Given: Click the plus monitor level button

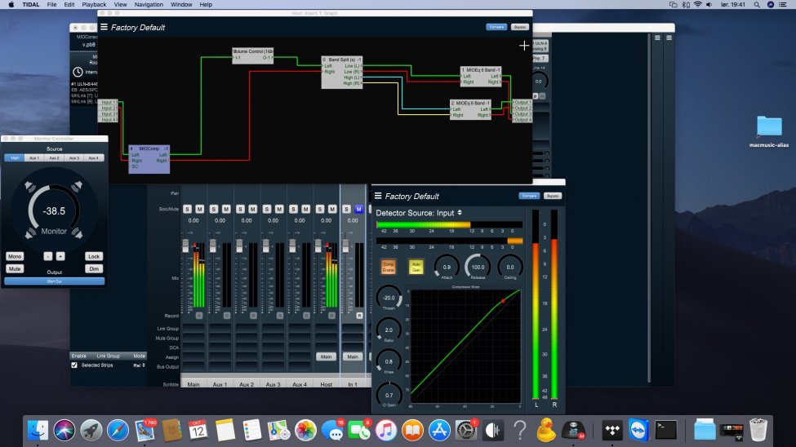Looking at the screenshot, I should [60, 256].
